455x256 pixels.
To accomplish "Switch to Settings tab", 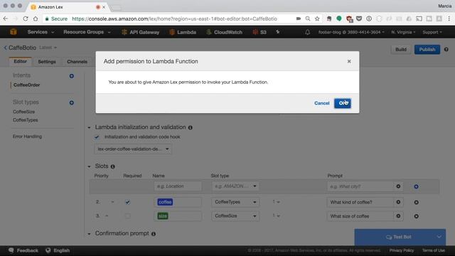I will point(47,62).
